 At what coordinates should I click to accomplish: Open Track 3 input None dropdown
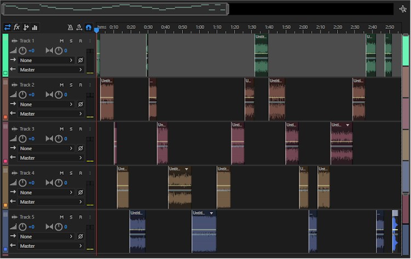pos(46,149)
